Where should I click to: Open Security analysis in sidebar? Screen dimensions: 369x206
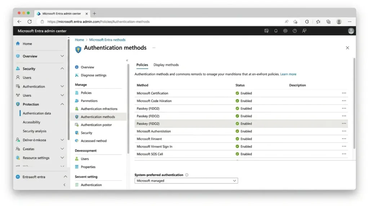point(35,131)
